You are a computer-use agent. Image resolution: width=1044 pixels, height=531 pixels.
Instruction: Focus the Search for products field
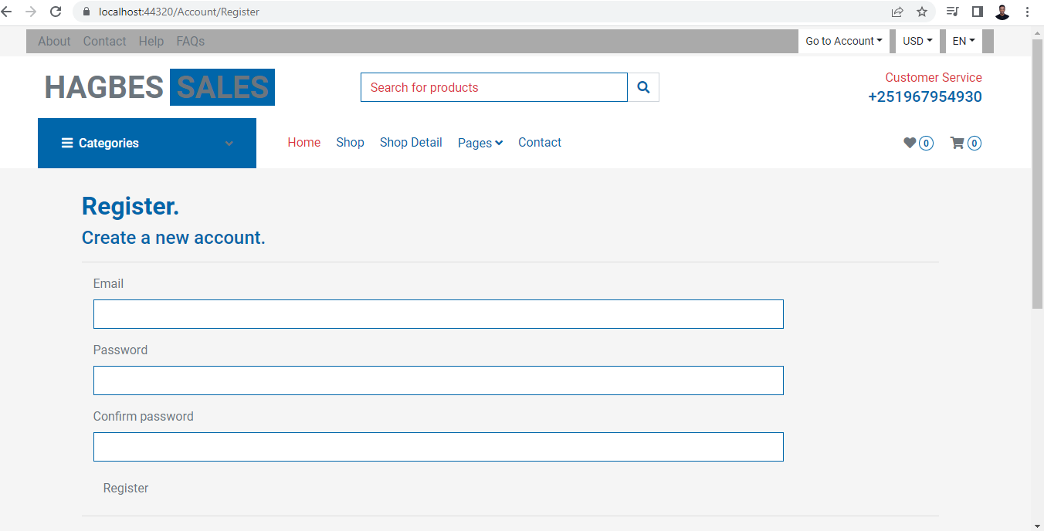pyautogui.click(x=494, y=87)
